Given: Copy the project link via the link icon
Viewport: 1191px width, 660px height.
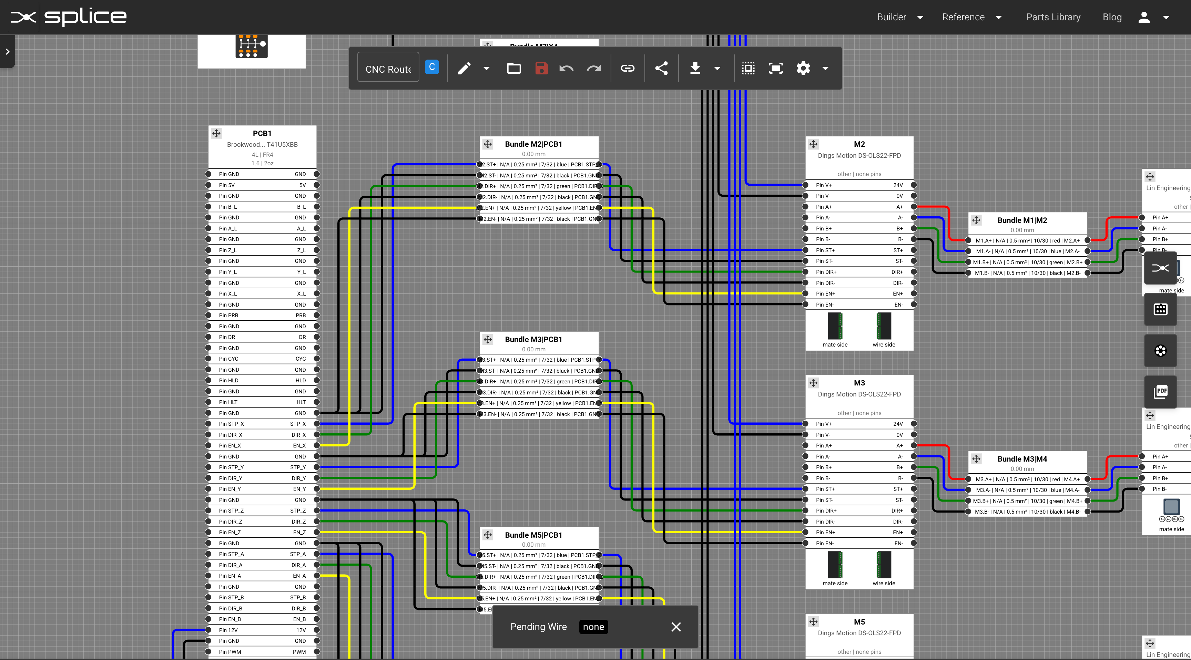Looking at the screenshot, I should click(628, 68).
